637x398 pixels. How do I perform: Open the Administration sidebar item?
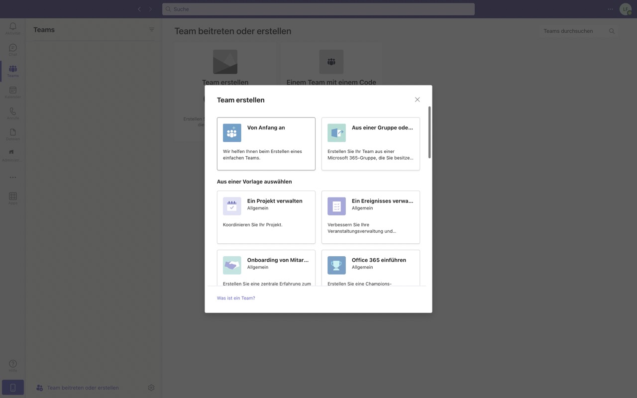(12, 154)
